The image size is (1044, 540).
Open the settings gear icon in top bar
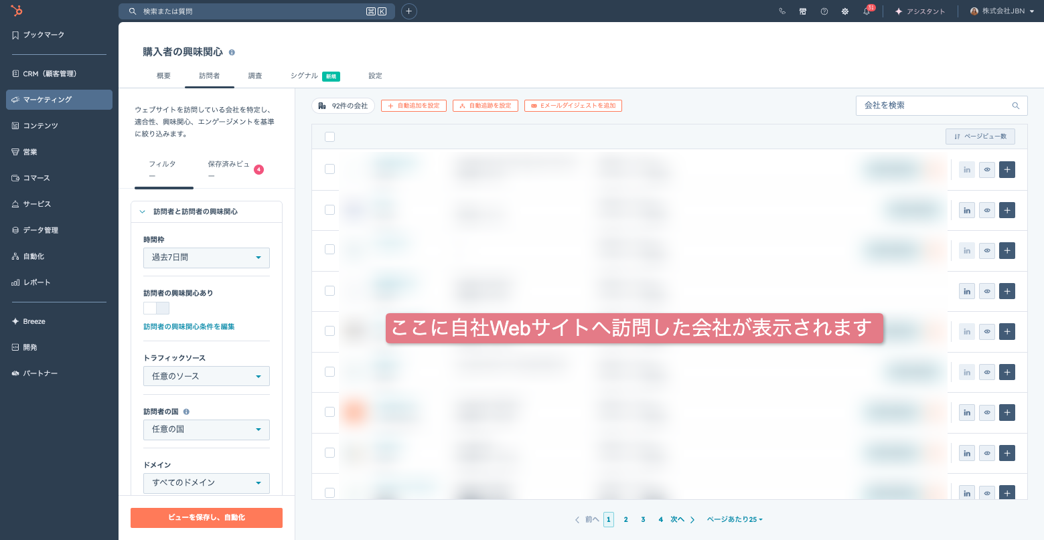[845, 11]
